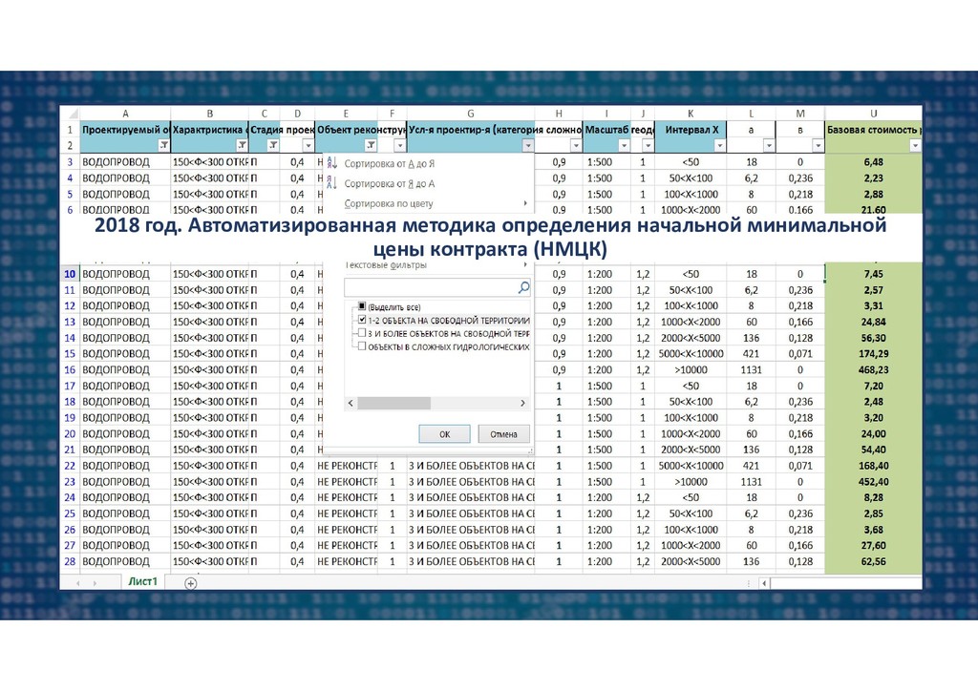Click cell '5000<X<10000' in row 22
The height and width of the screenshot is (691, 978).
[x=691, y=466]
